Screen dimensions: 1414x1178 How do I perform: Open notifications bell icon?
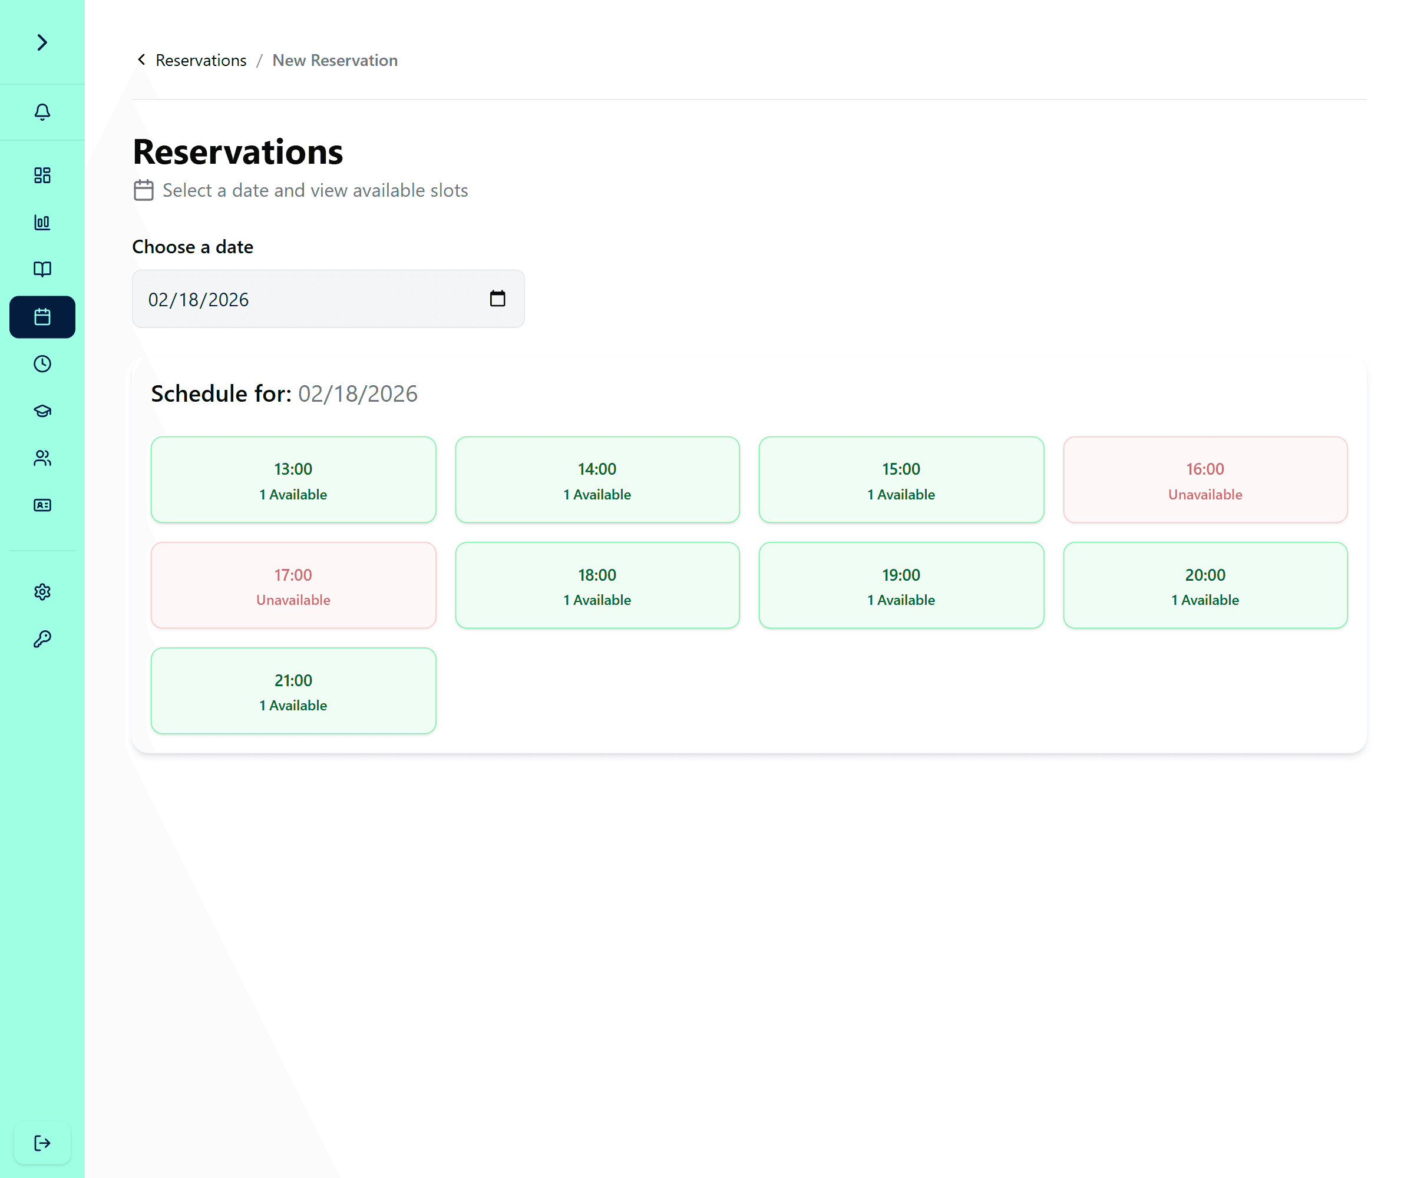coord(42,112)
